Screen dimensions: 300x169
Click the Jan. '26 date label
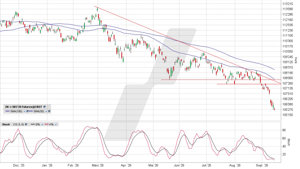(x=47, y=165)
